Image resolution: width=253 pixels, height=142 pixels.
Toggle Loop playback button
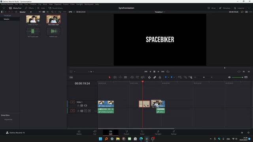coord(168,71)
